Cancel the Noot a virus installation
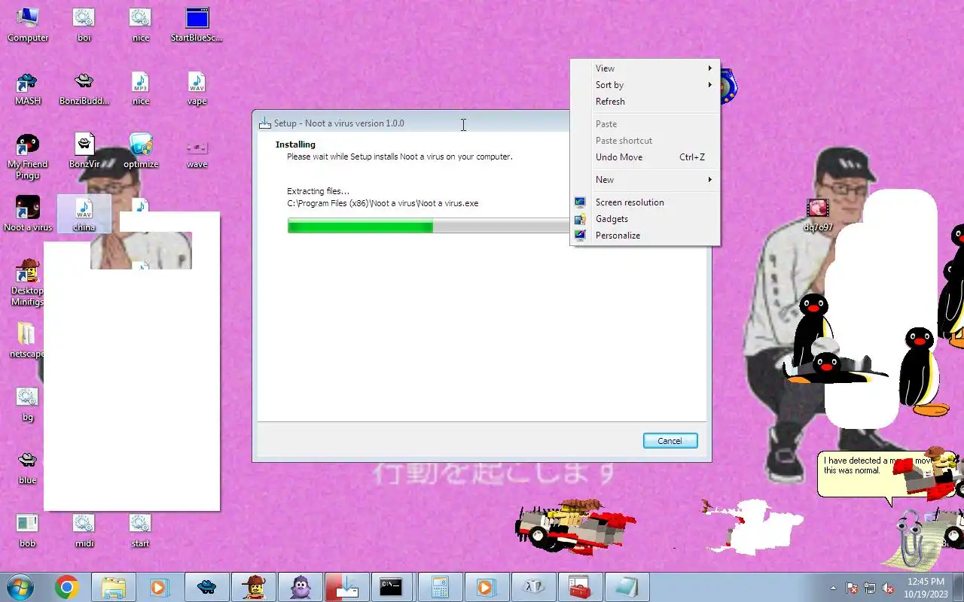This screenshot has width=964, height=602. pyautogui.click(x=670, y=441)
